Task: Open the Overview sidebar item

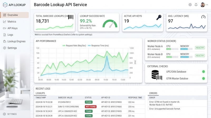Action: tap(15, 15)
